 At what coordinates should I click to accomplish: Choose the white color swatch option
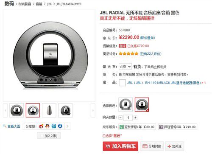(126, 104)
